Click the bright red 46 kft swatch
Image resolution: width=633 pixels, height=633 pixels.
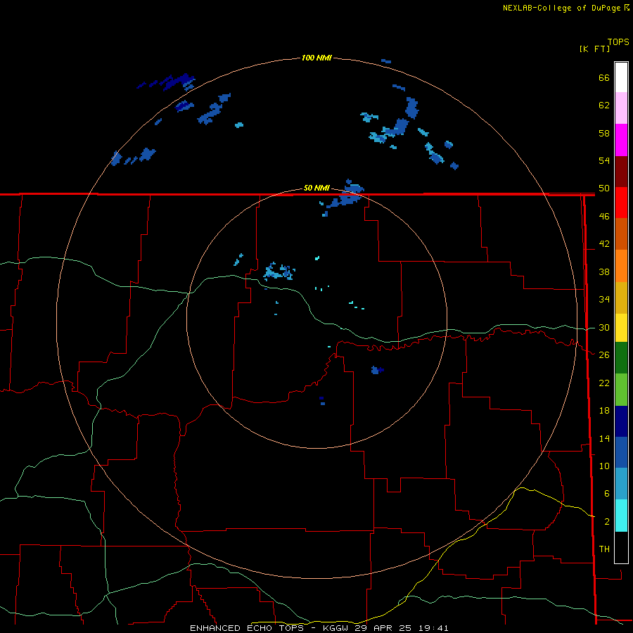coord(621,203)
